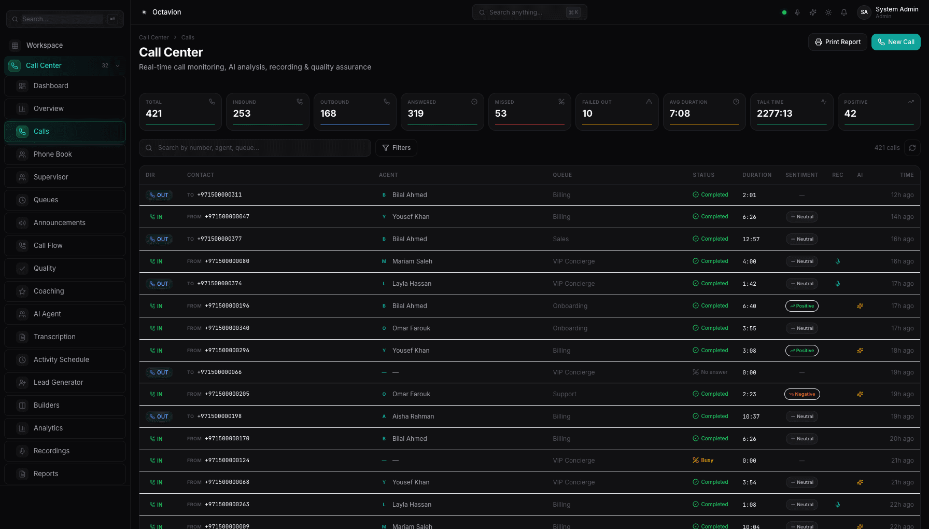929x529 pixels.
Task: Click recording mic icon for +971500000263
Action: coord(838,505)
